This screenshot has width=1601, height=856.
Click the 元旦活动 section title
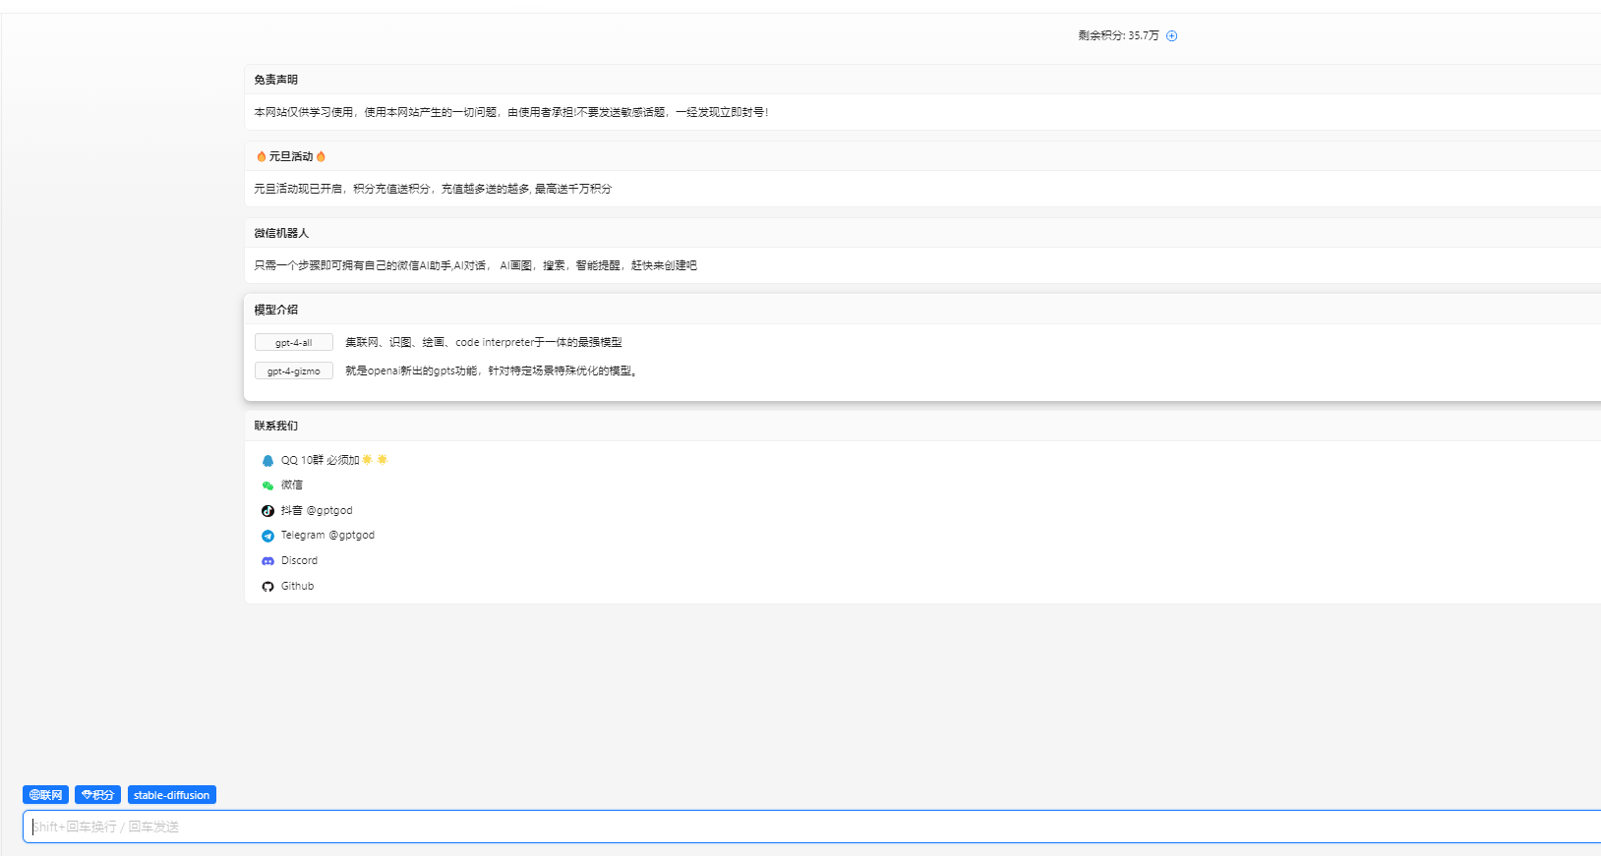tap(291, 156)
